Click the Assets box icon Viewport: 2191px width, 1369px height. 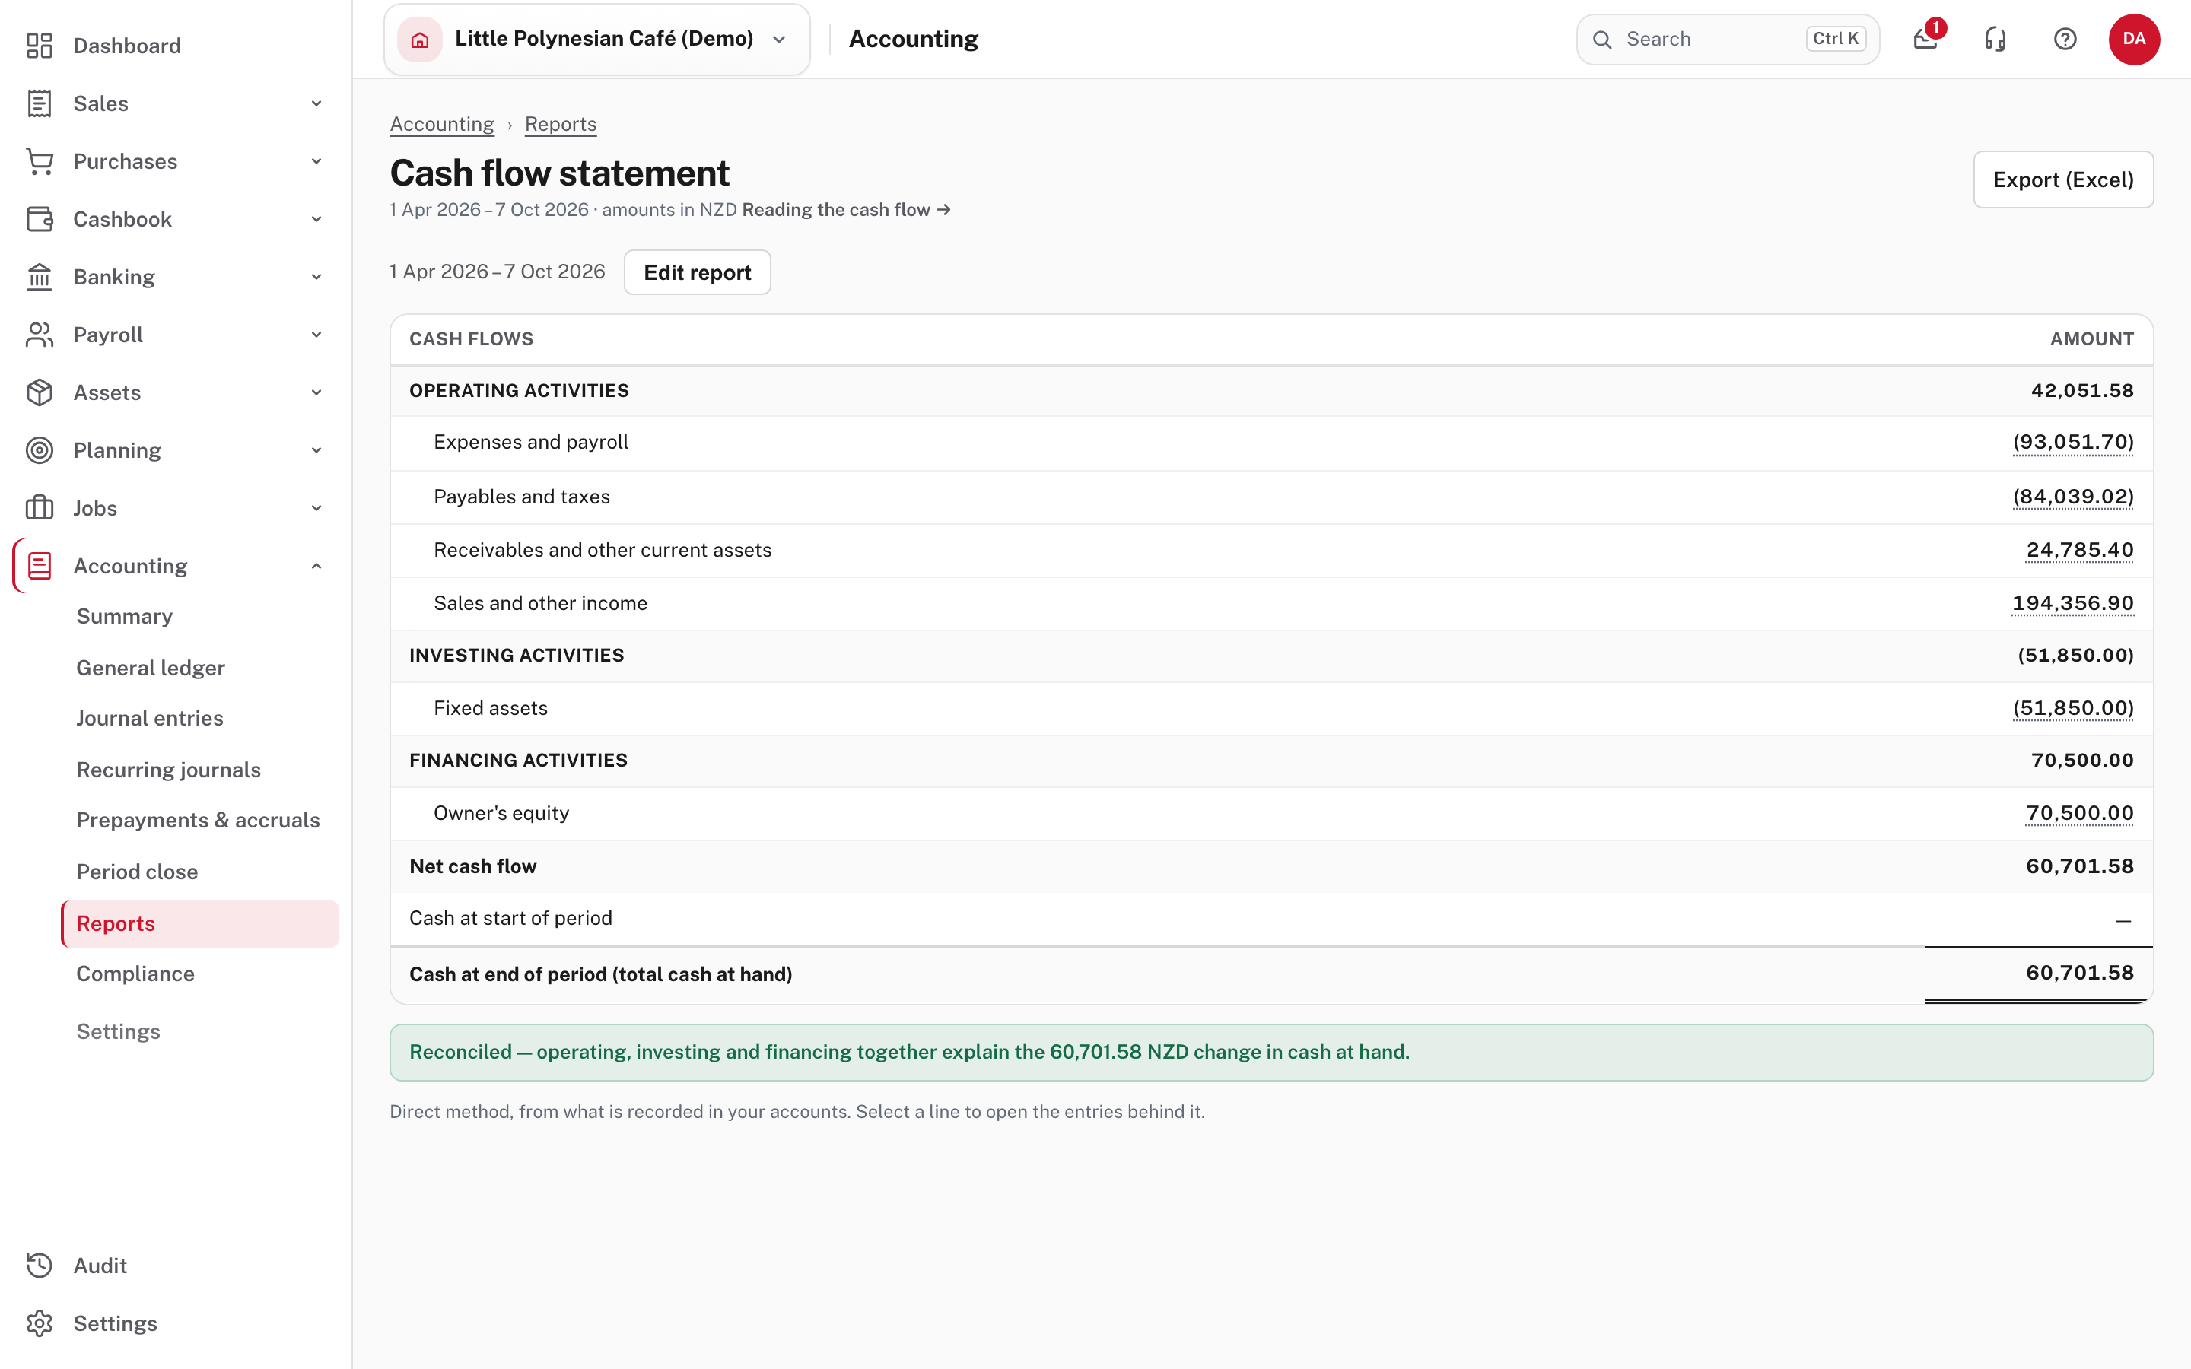(x=40, y=393)
